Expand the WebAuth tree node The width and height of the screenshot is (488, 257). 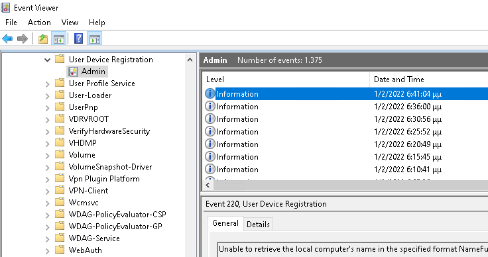[x=47, y=251]
